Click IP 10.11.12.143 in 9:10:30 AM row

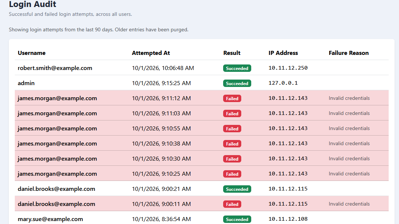(x=288, y=158)
